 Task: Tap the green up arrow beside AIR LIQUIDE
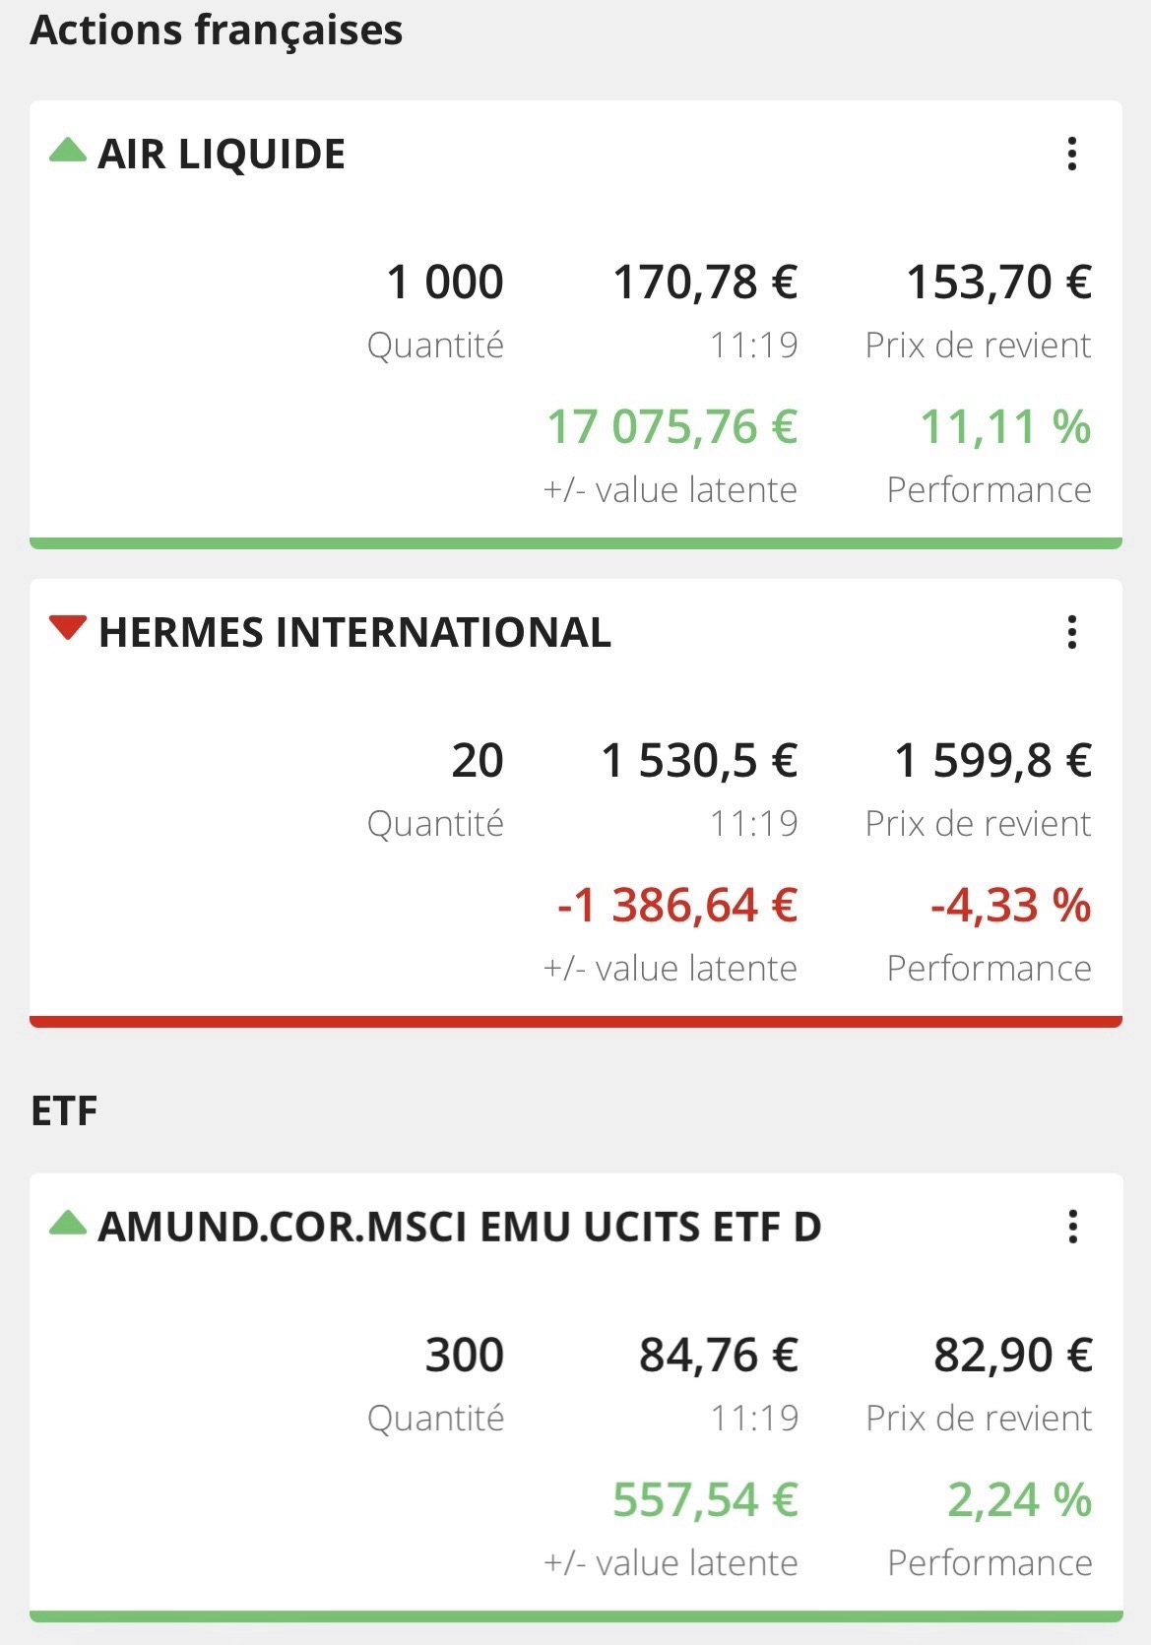[68, 151]
